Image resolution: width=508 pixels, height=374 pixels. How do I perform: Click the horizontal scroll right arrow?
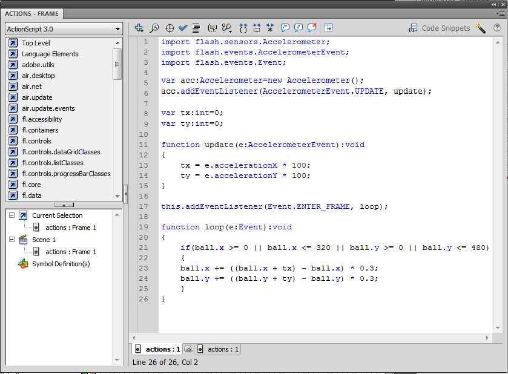pos(487,338)
